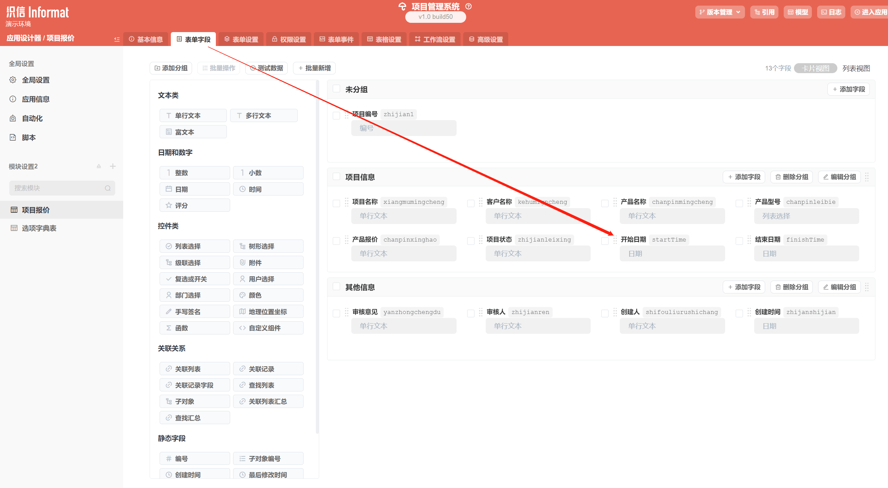Click the plus icon next to 模块设置2

(113, 166)
